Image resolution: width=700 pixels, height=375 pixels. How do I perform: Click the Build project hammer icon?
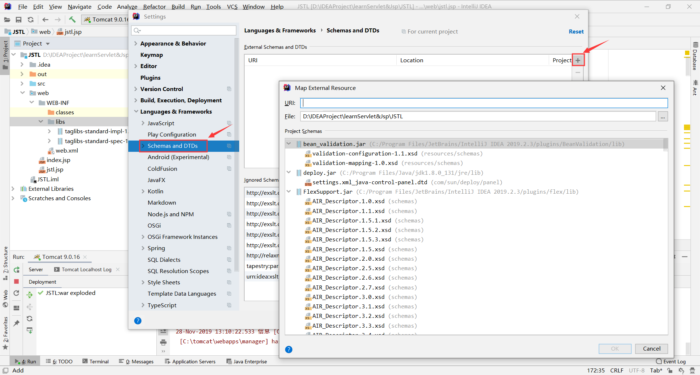[72, 20]
